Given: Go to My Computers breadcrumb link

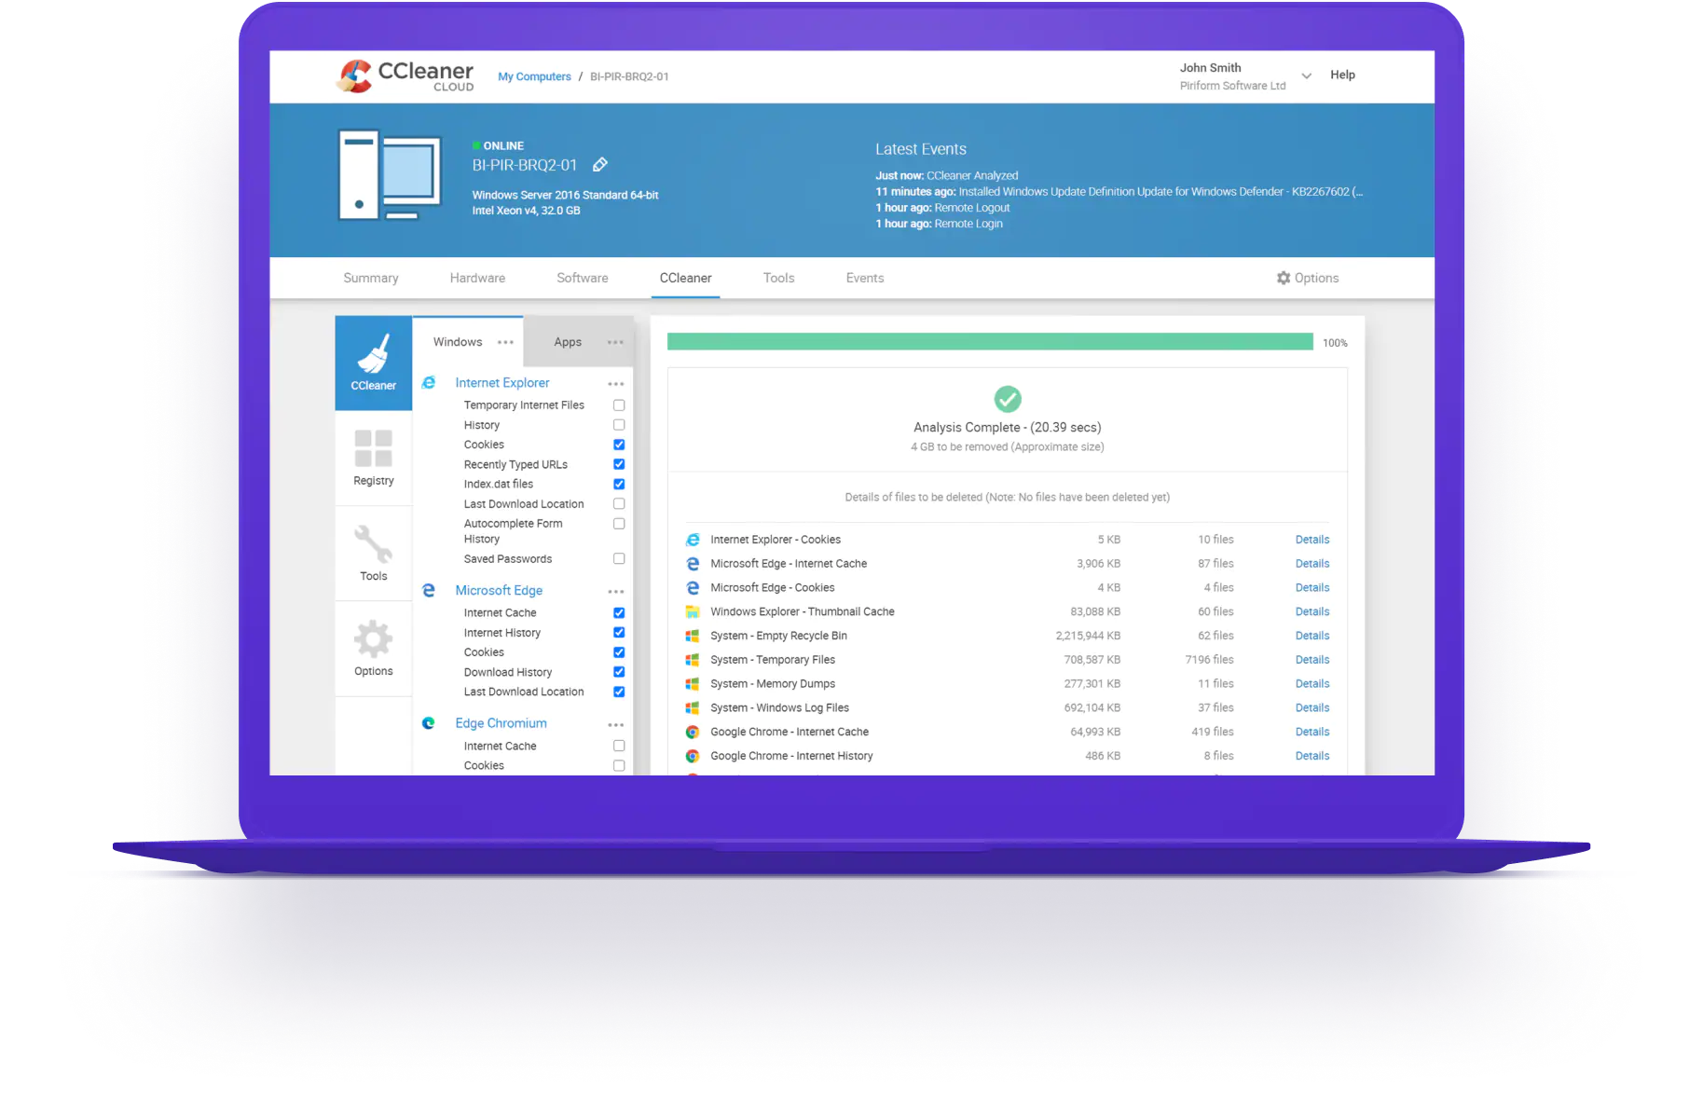Looking at the screenshot, I should tap(534, 76).
